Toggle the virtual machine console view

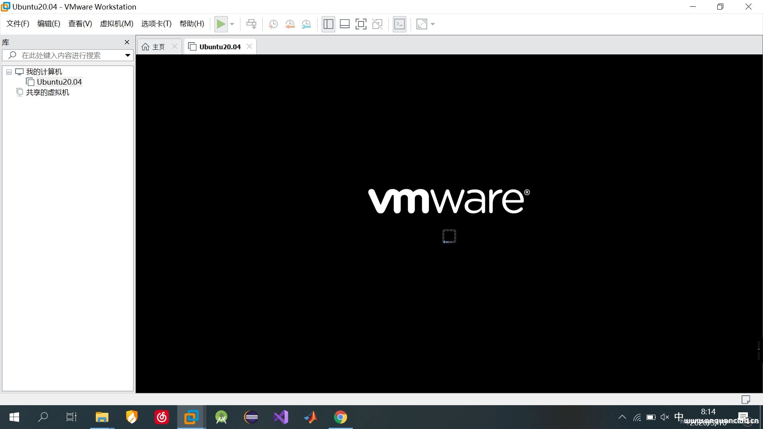pyautogui.click(x=400, y=24)
